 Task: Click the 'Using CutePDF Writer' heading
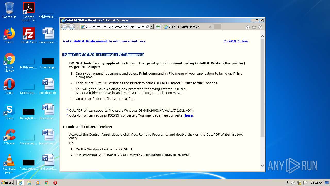tap(103, 55)
